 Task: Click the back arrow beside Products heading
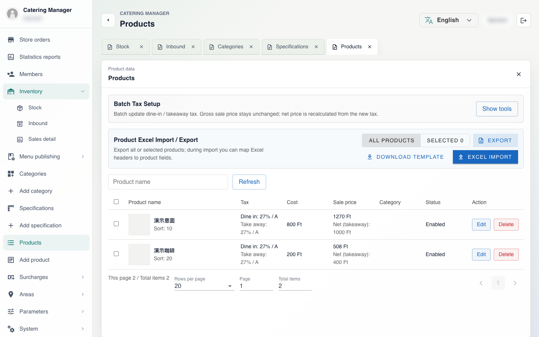point(108,20)
